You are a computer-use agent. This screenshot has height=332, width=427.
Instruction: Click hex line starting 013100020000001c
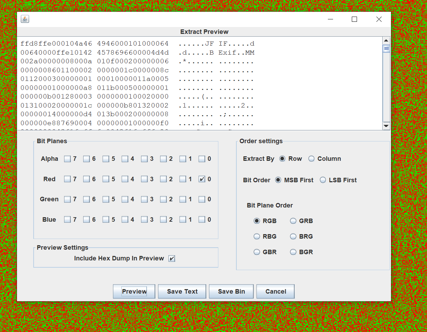[x=138, y=105]
